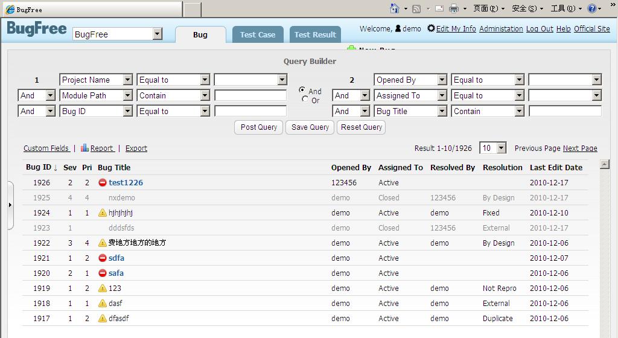Go to the Next Page link
The height and width of the screenshot is (338, 618).
(x=580, y=148)
